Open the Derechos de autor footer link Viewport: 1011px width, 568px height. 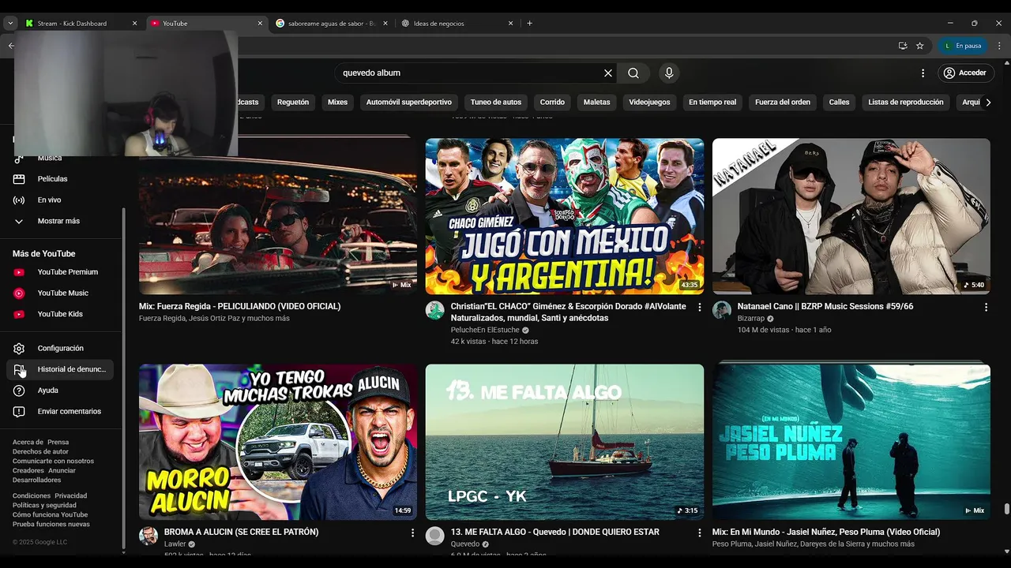pyautogui.click(x=40, y=452)
